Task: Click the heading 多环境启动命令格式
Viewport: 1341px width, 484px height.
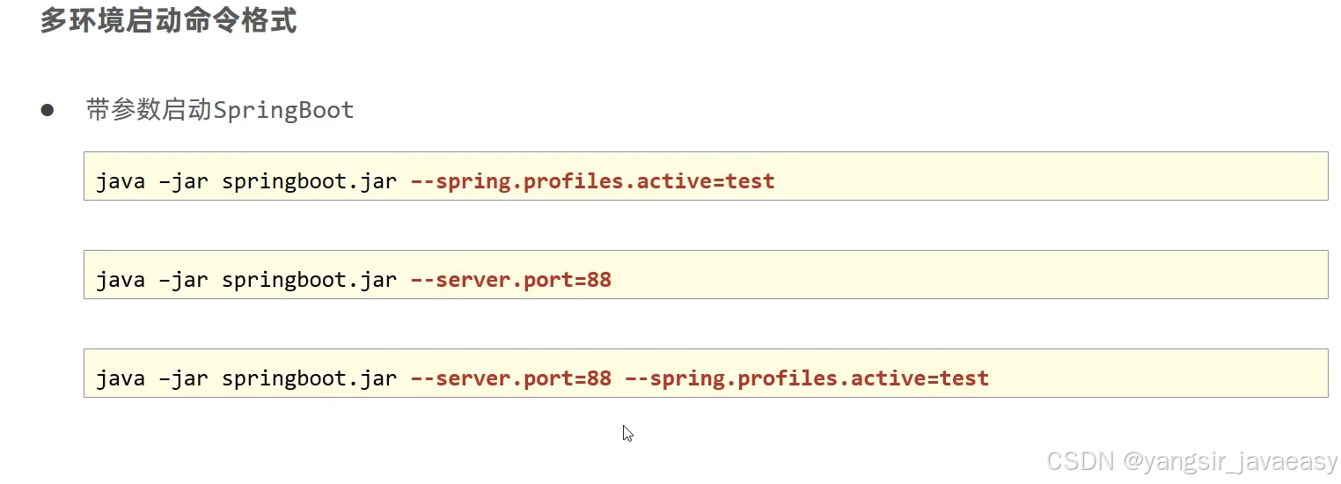Action: (x=168, y=21)
